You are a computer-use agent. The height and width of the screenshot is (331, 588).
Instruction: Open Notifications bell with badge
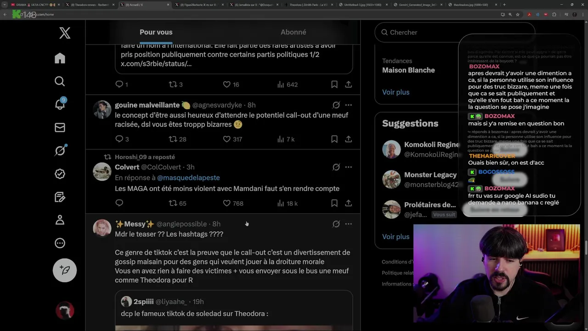coord(60,104)
